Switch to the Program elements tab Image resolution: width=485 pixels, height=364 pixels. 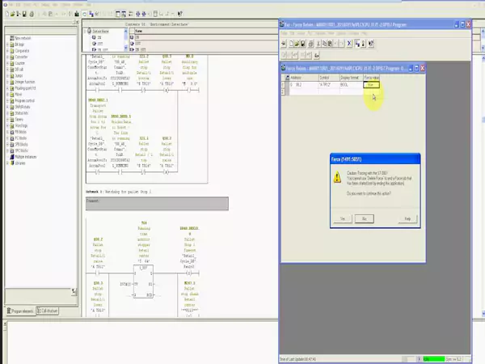click(20, 311)
